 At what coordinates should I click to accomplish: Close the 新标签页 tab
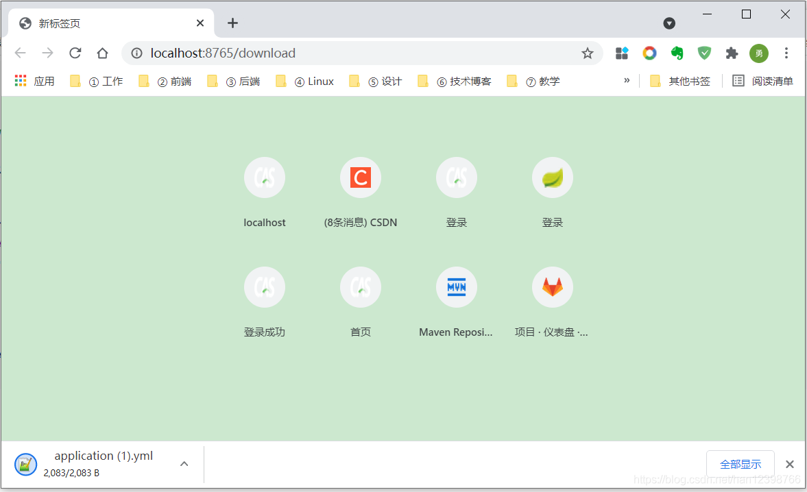click(x=200, y=23)
